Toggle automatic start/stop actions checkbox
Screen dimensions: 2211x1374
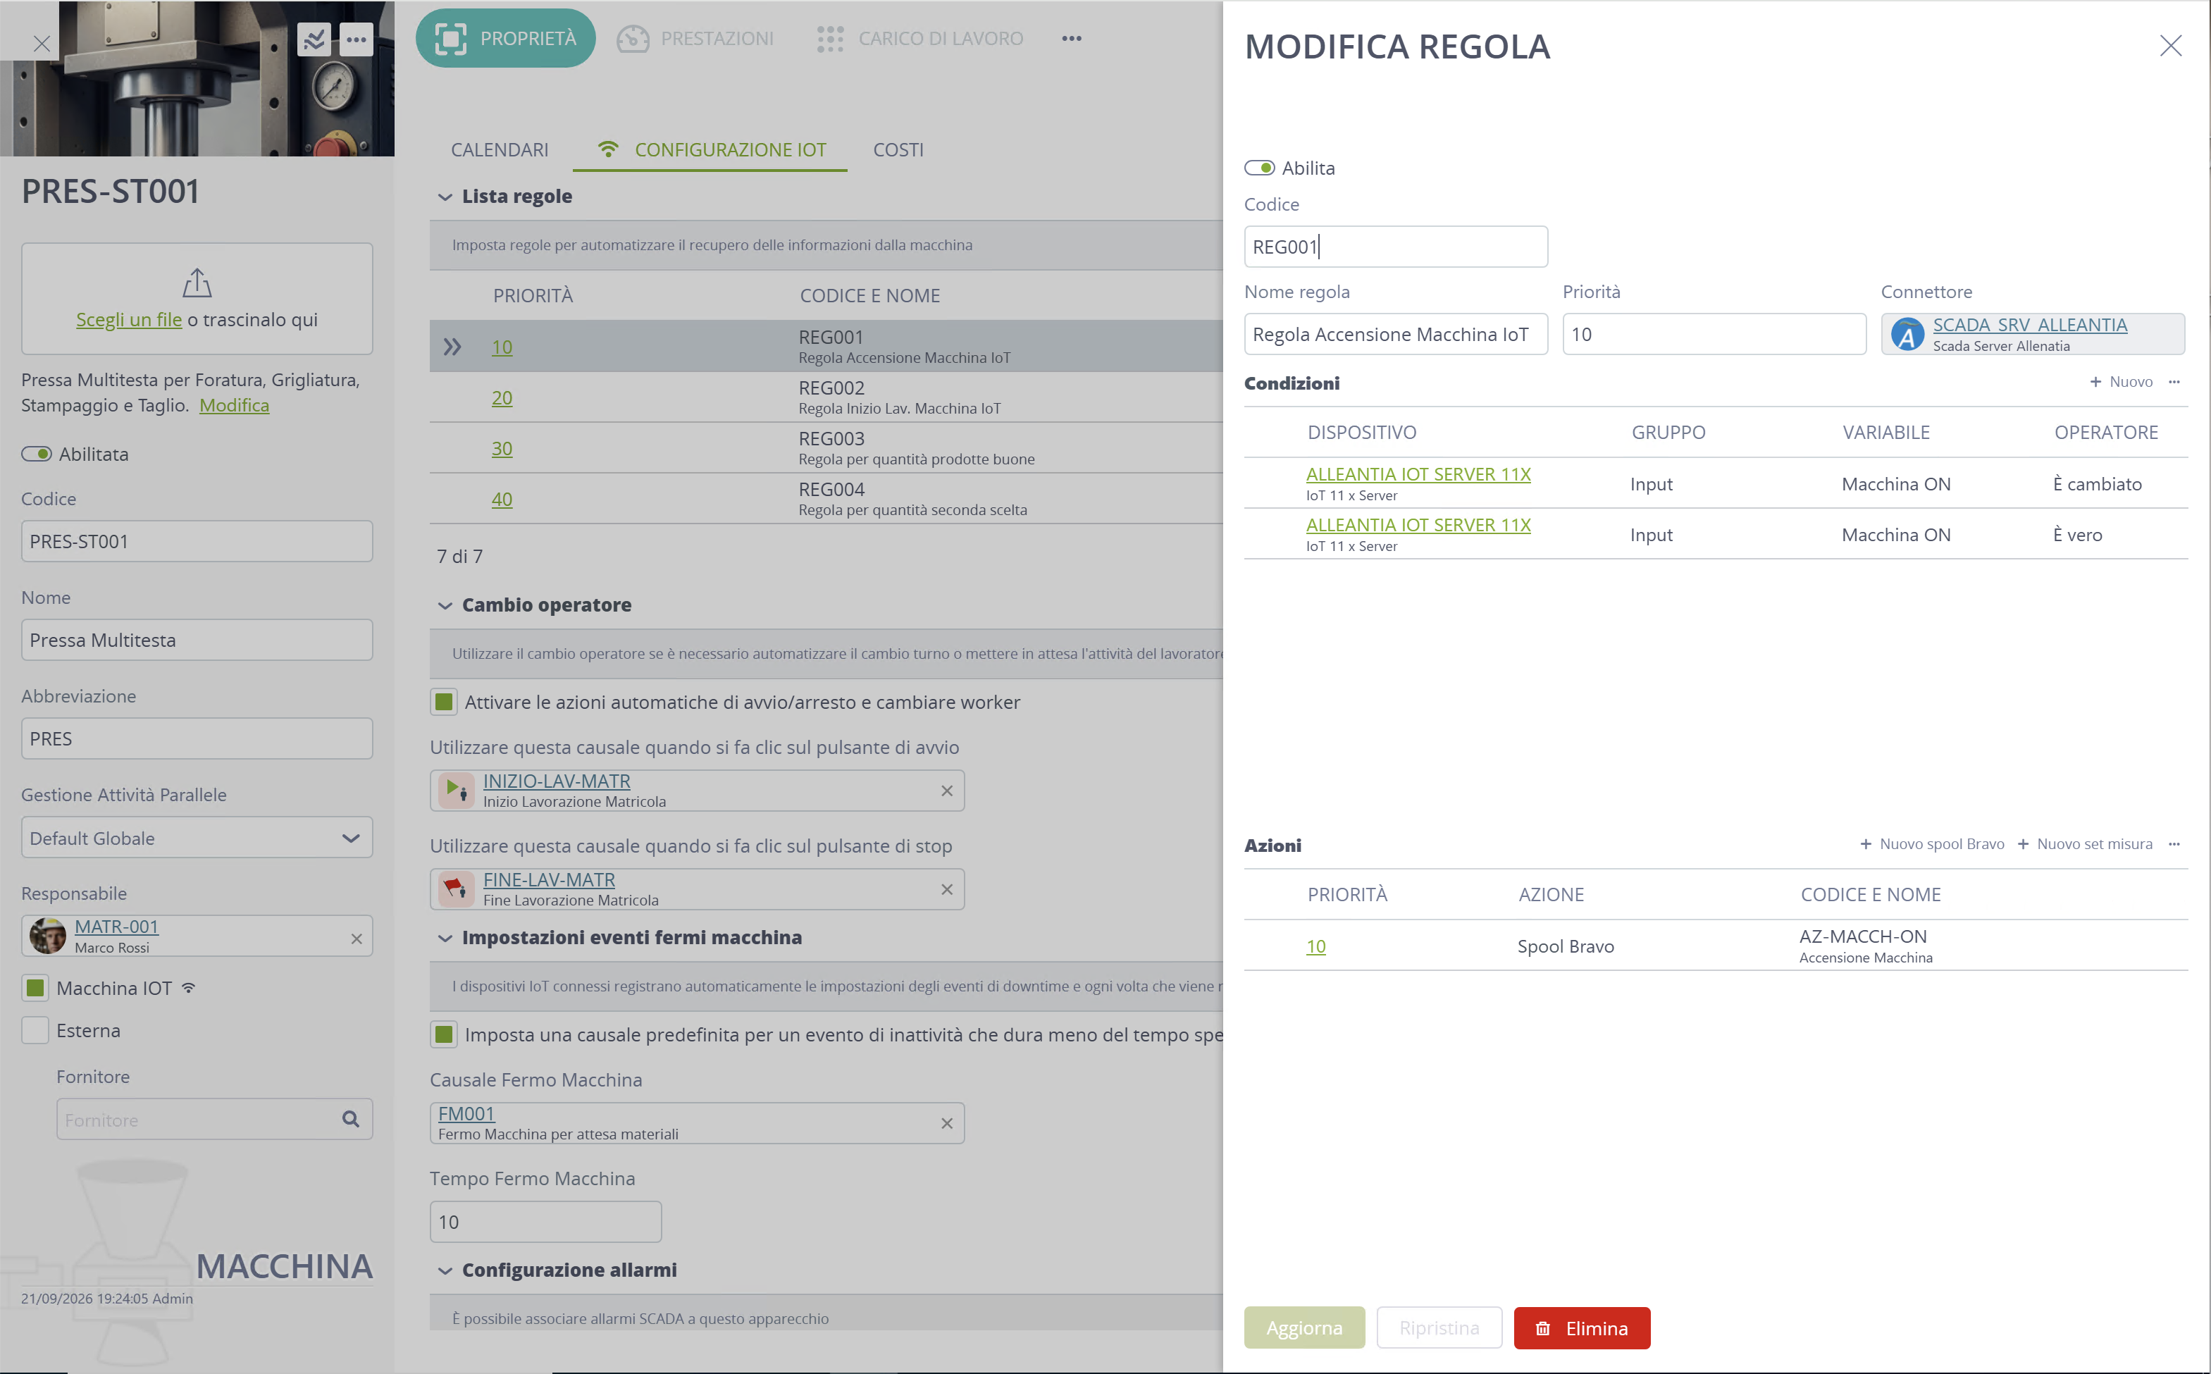coord(443,702)
